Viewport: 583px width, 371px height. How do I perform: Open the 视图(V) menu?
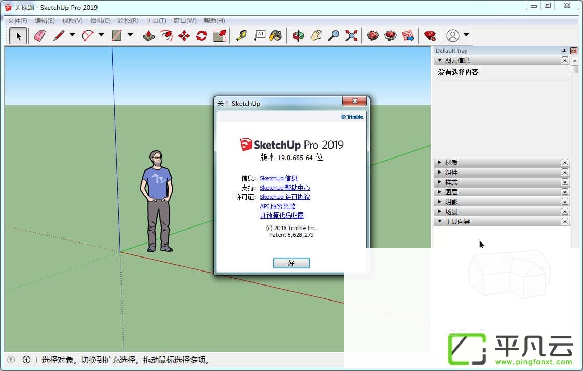pyautogui.click(x=72, y=20)
